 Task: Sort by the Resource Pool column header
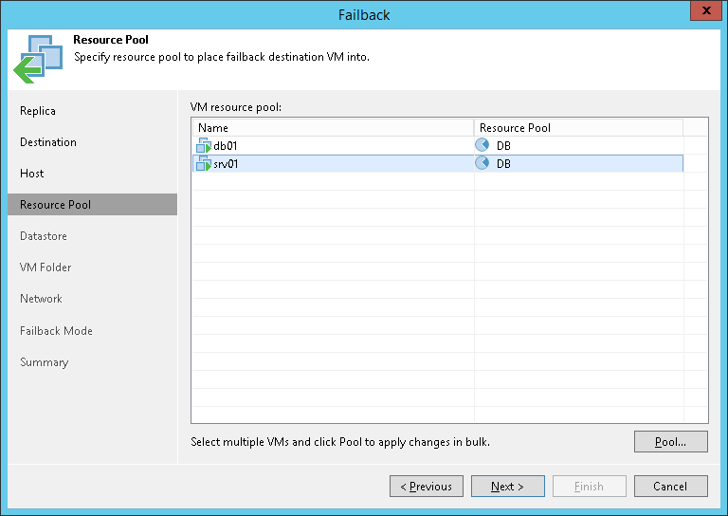point(578,128)
